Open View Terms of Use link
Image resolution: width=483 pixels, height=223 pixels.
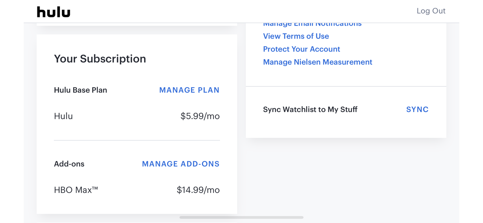pyautogui.click(x=296, y=36)
